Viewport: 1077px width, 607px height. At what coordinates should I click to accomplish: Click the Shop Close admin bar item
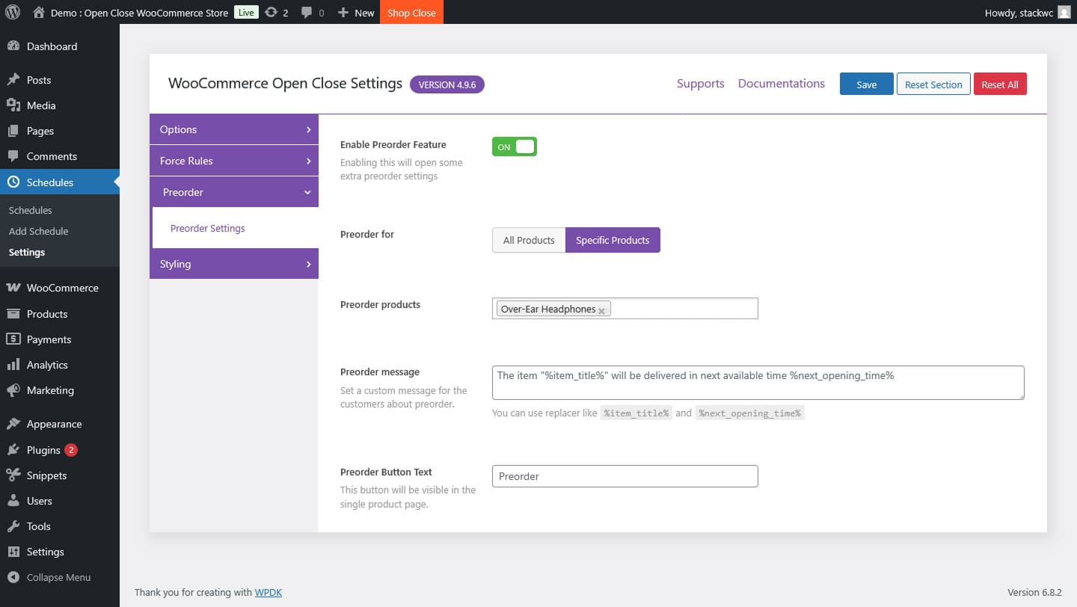411,12
